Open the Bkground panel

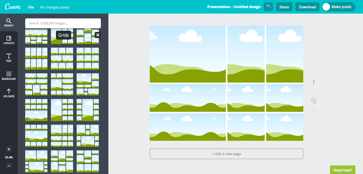coord(9,76)
